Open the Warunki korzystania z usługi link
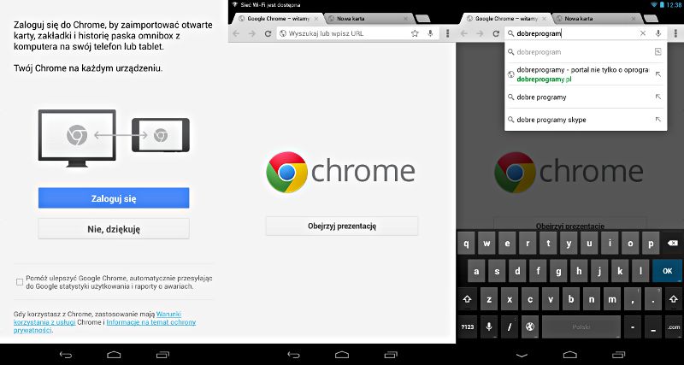Viewport: 684px width, 365px height. [97, 318]
